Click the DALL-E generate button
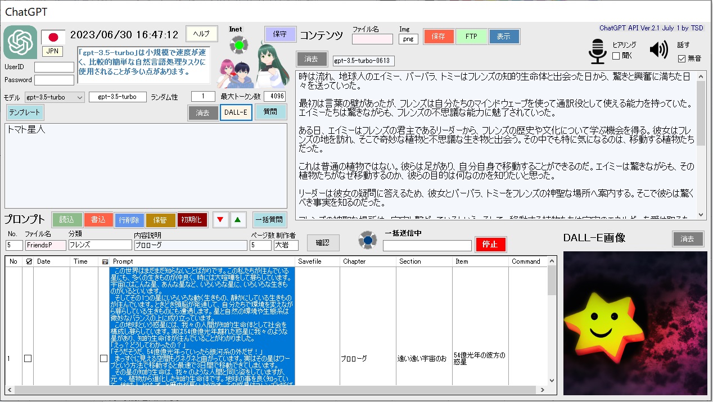713x402 pixels. click(x=236, y=112)
